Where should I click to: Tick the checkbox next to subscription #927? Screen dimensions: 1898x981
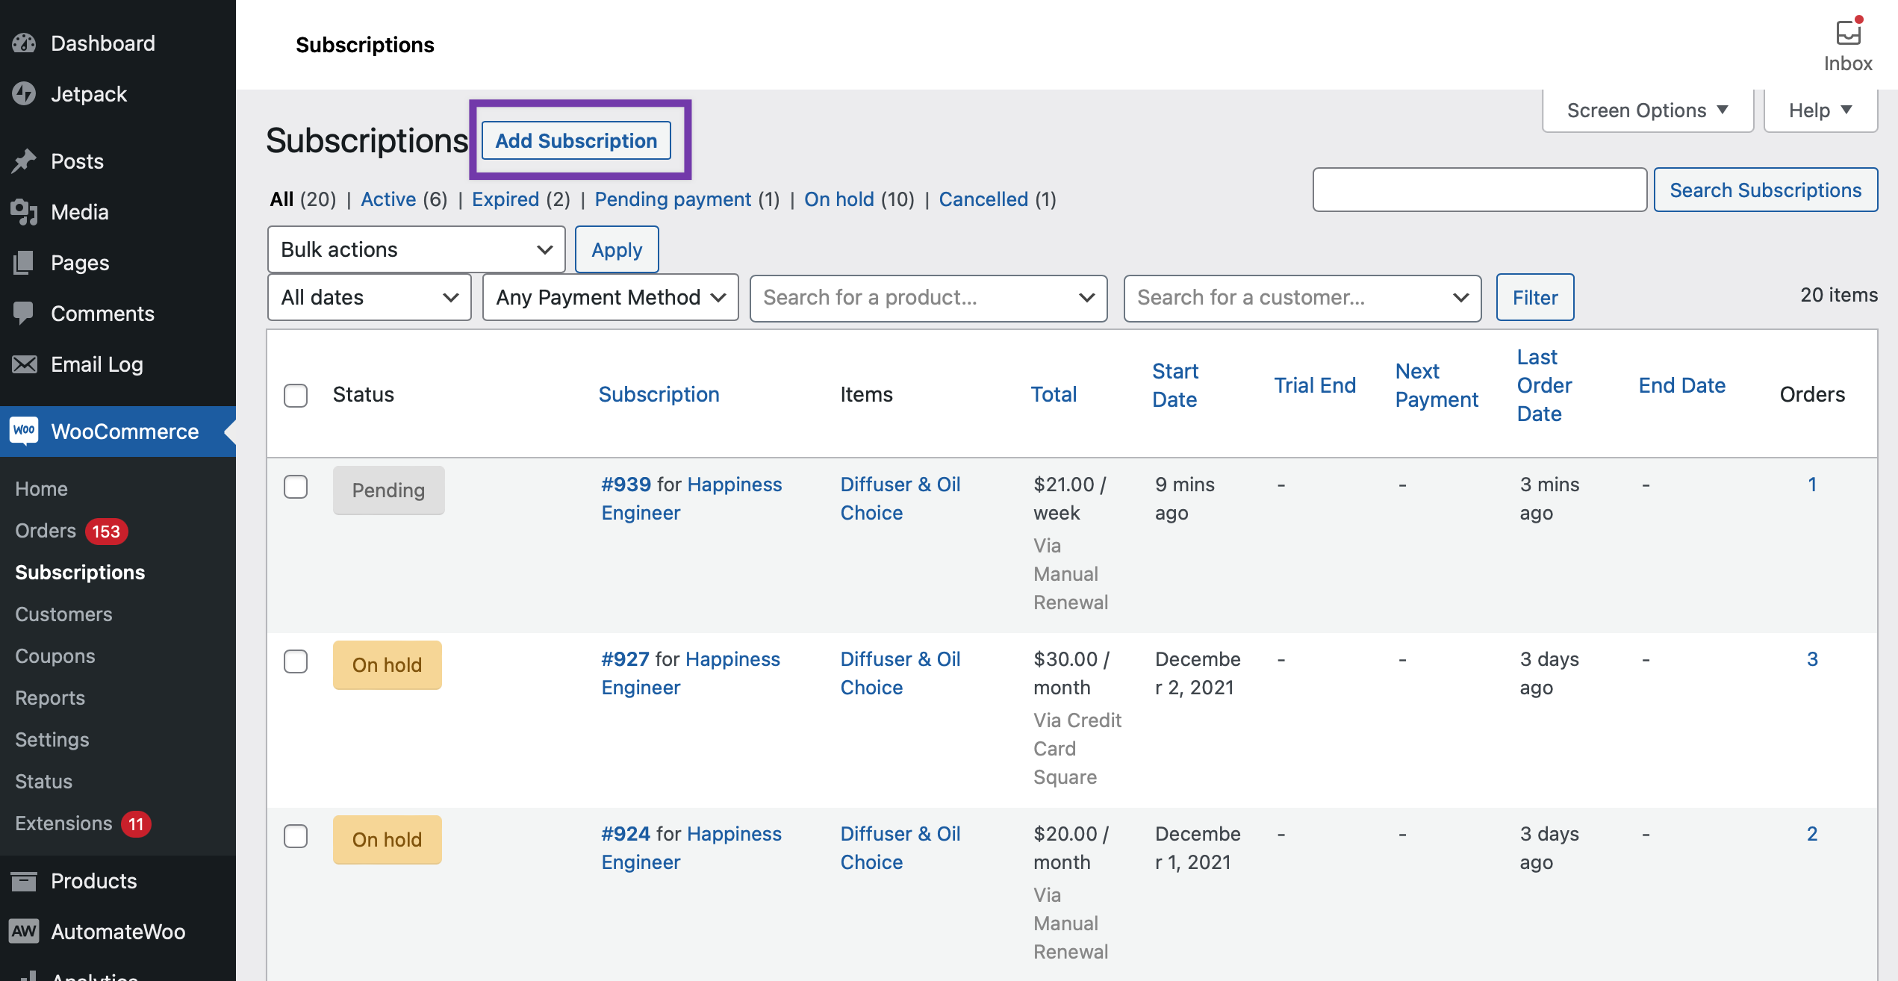tap(295, 661)
